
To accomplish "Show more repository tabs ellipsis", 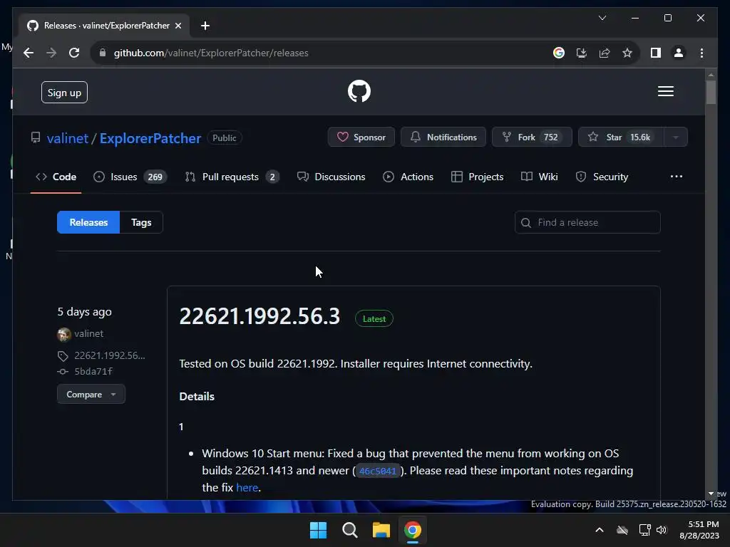I will (676, 177).
